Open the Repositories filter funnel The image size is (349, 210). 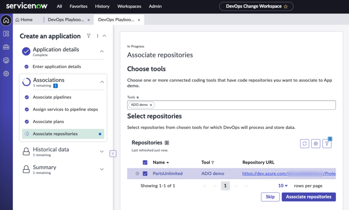(x=327, y=144)
